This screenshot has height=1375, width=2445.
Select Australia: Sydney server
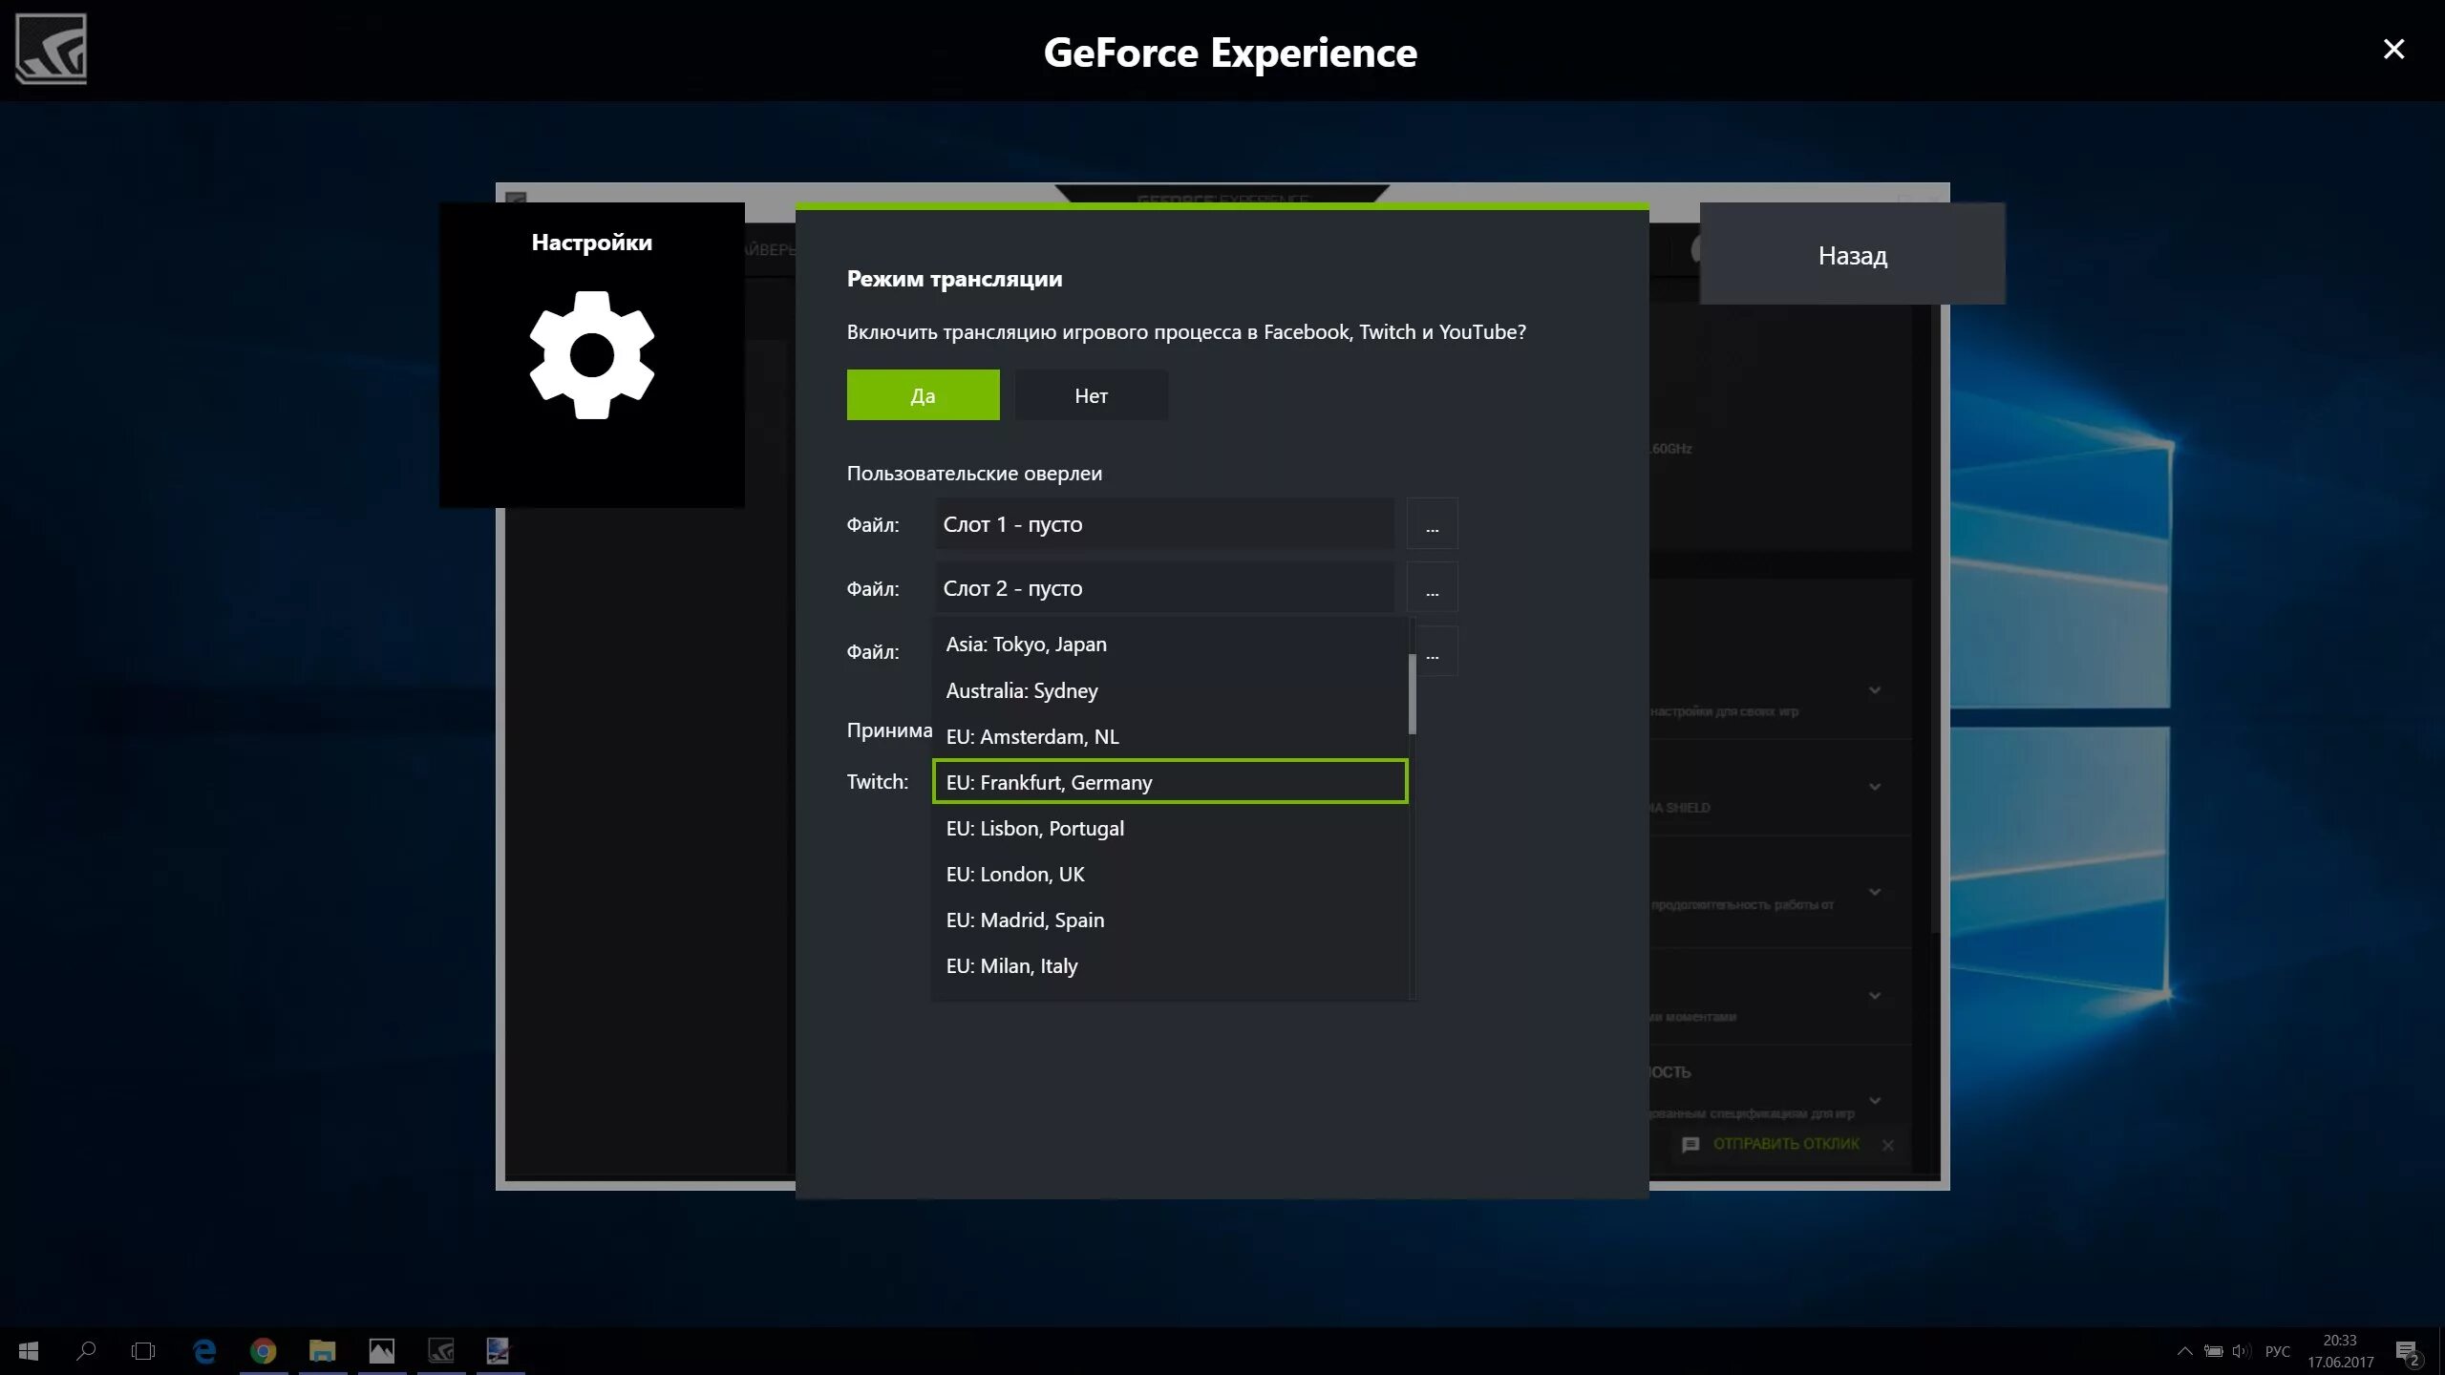point(1169,689)
